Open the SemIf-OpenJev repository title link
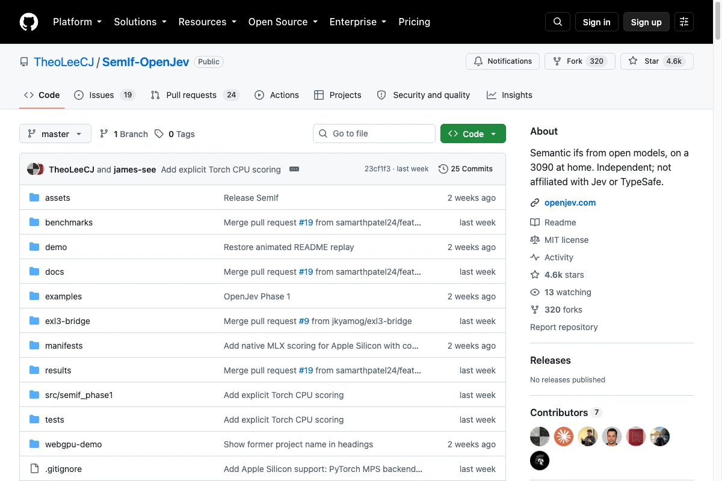Screen dimensions: 722x481 pyautogui.click(x=146, y=62)
